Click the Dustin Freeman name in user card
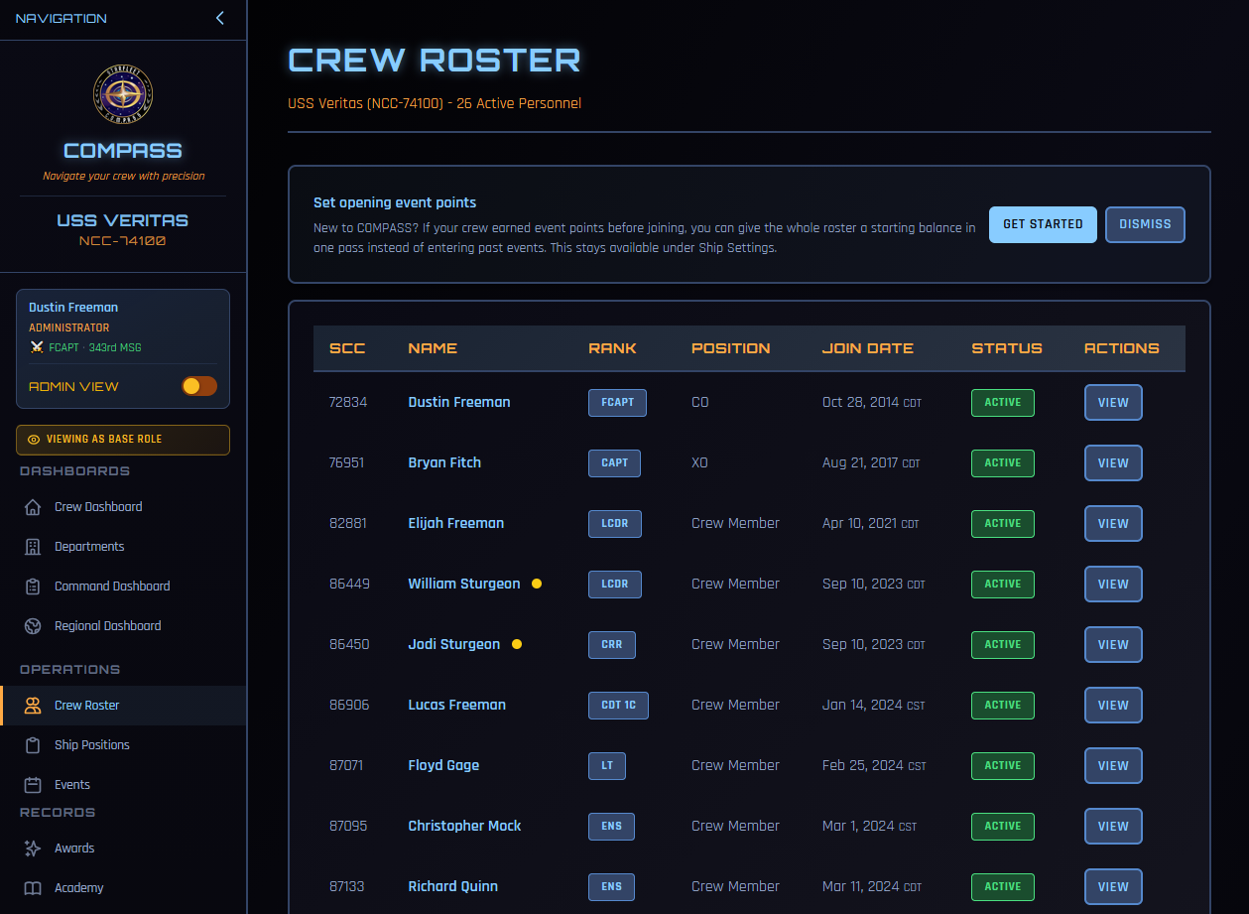 [x=73, y=308]
